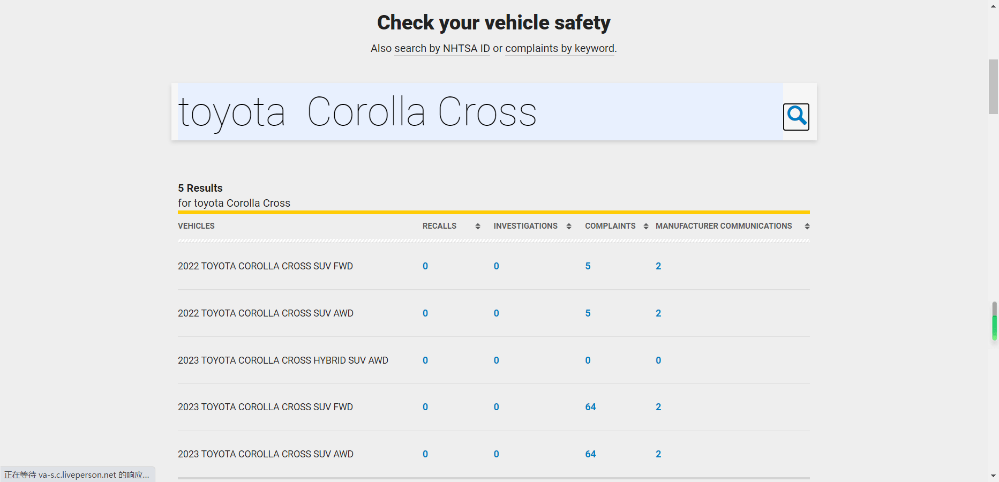Viewport: 999px width, 482px height.
Task: View complaints count for 2023 Hybrid AWD
Action: (x=588, y=360)
